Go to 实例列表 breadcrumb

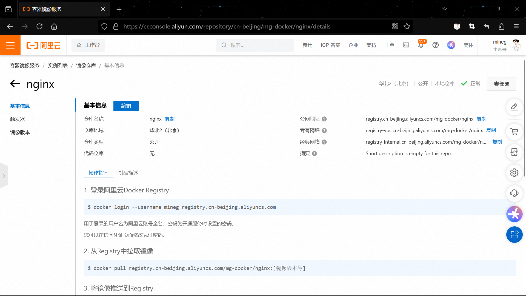[x=58, y=66]
